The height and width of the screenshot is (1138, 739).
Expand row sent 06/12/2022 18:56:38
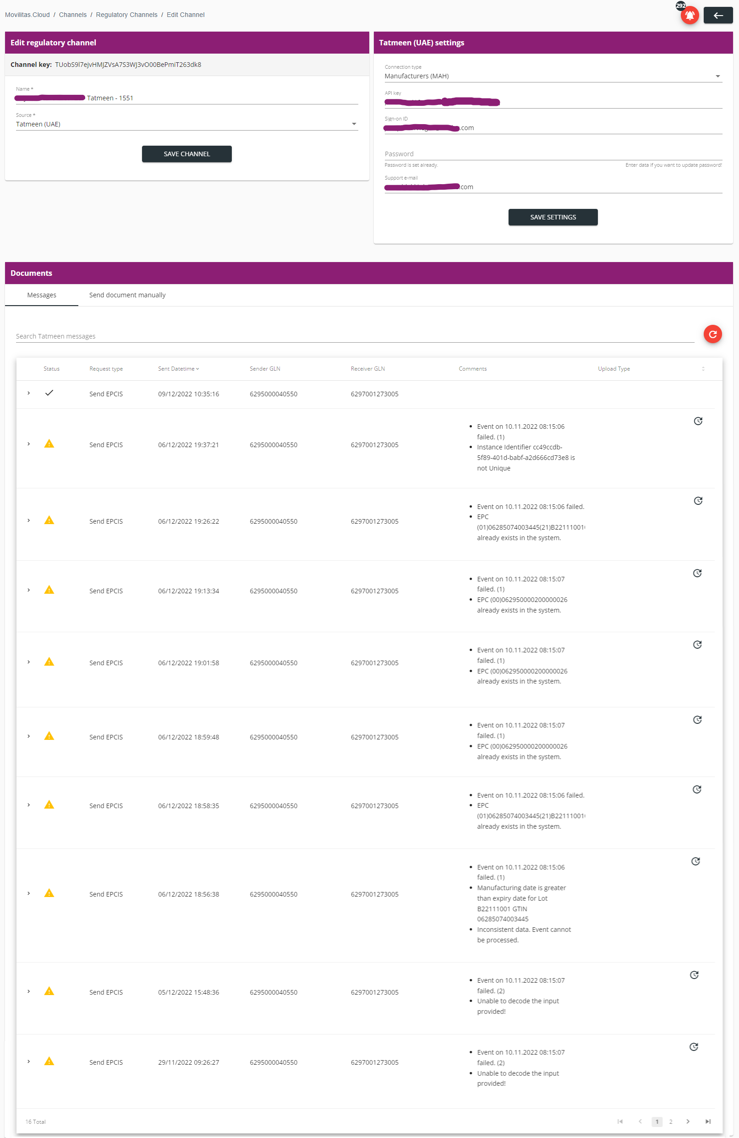(x=29, y=894)
